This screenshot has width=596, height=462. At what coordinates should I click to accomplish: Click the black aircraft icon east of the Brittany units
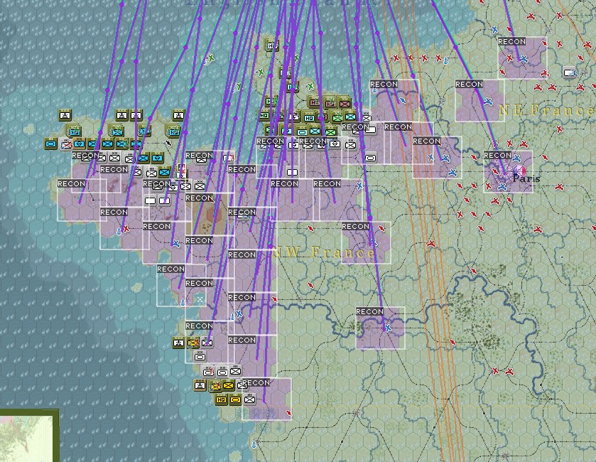pyautogui.click(x=168, y=144)
